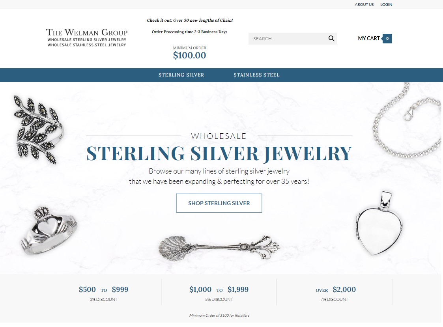Click the search magnifier icon

(331, 38)
